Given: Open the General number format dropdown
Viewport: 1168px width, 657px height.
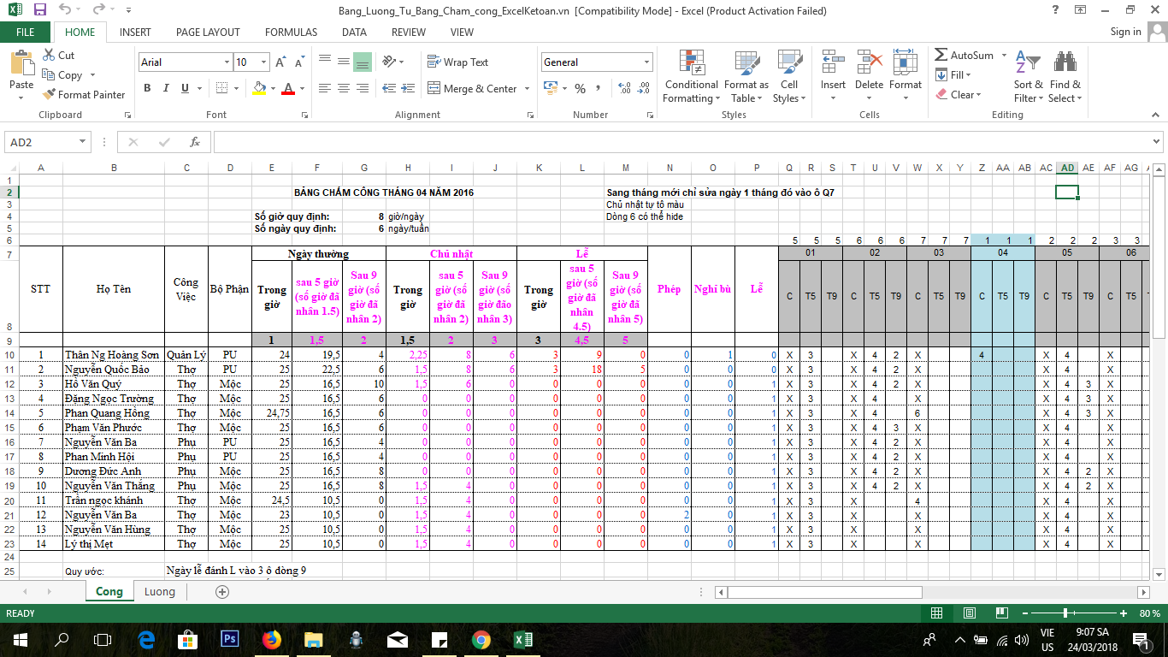Looking at the screenshot, I should pyautogui.click(x=647, y=62).
